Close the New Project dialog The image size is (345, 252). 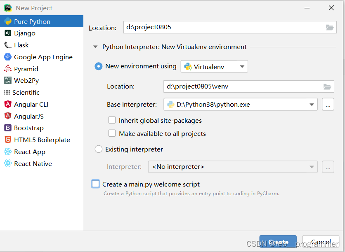click(x=331, y=8)
